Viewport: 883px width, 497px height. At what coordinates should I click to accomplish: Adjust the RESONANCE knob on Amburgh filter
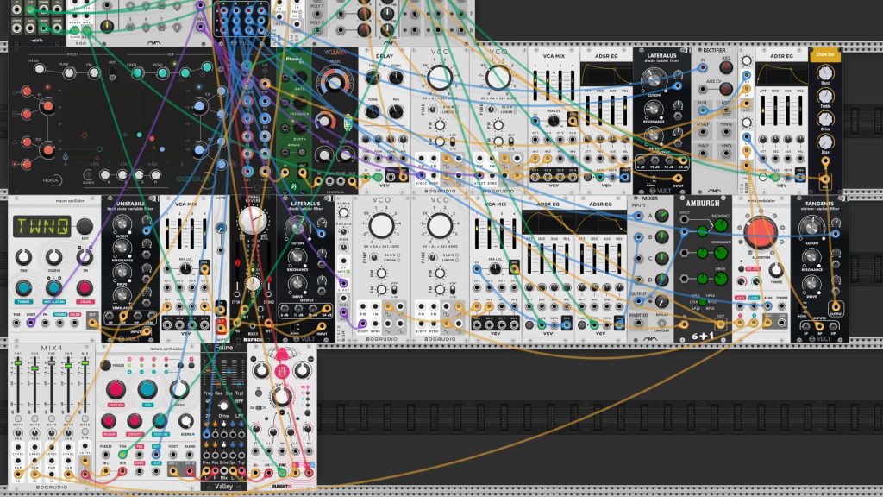[x=721, y=253]
